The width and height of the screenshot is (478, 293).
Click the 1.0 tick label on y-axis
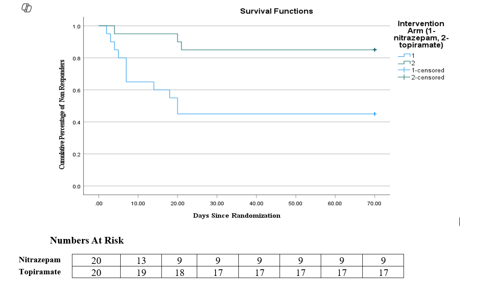click(x=77, y=26)
